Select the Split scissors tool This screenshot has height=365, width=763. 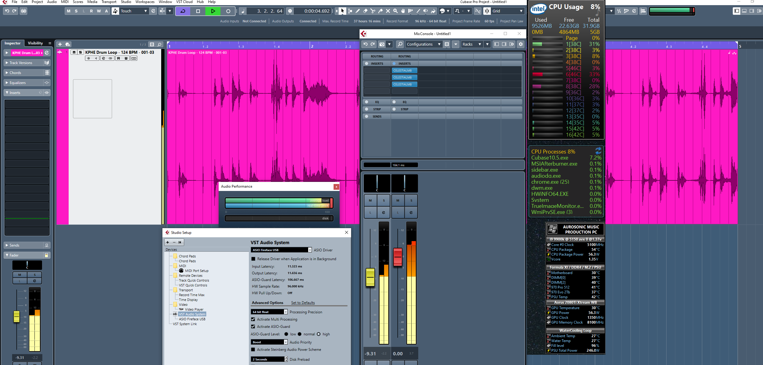tap(373, 11)
